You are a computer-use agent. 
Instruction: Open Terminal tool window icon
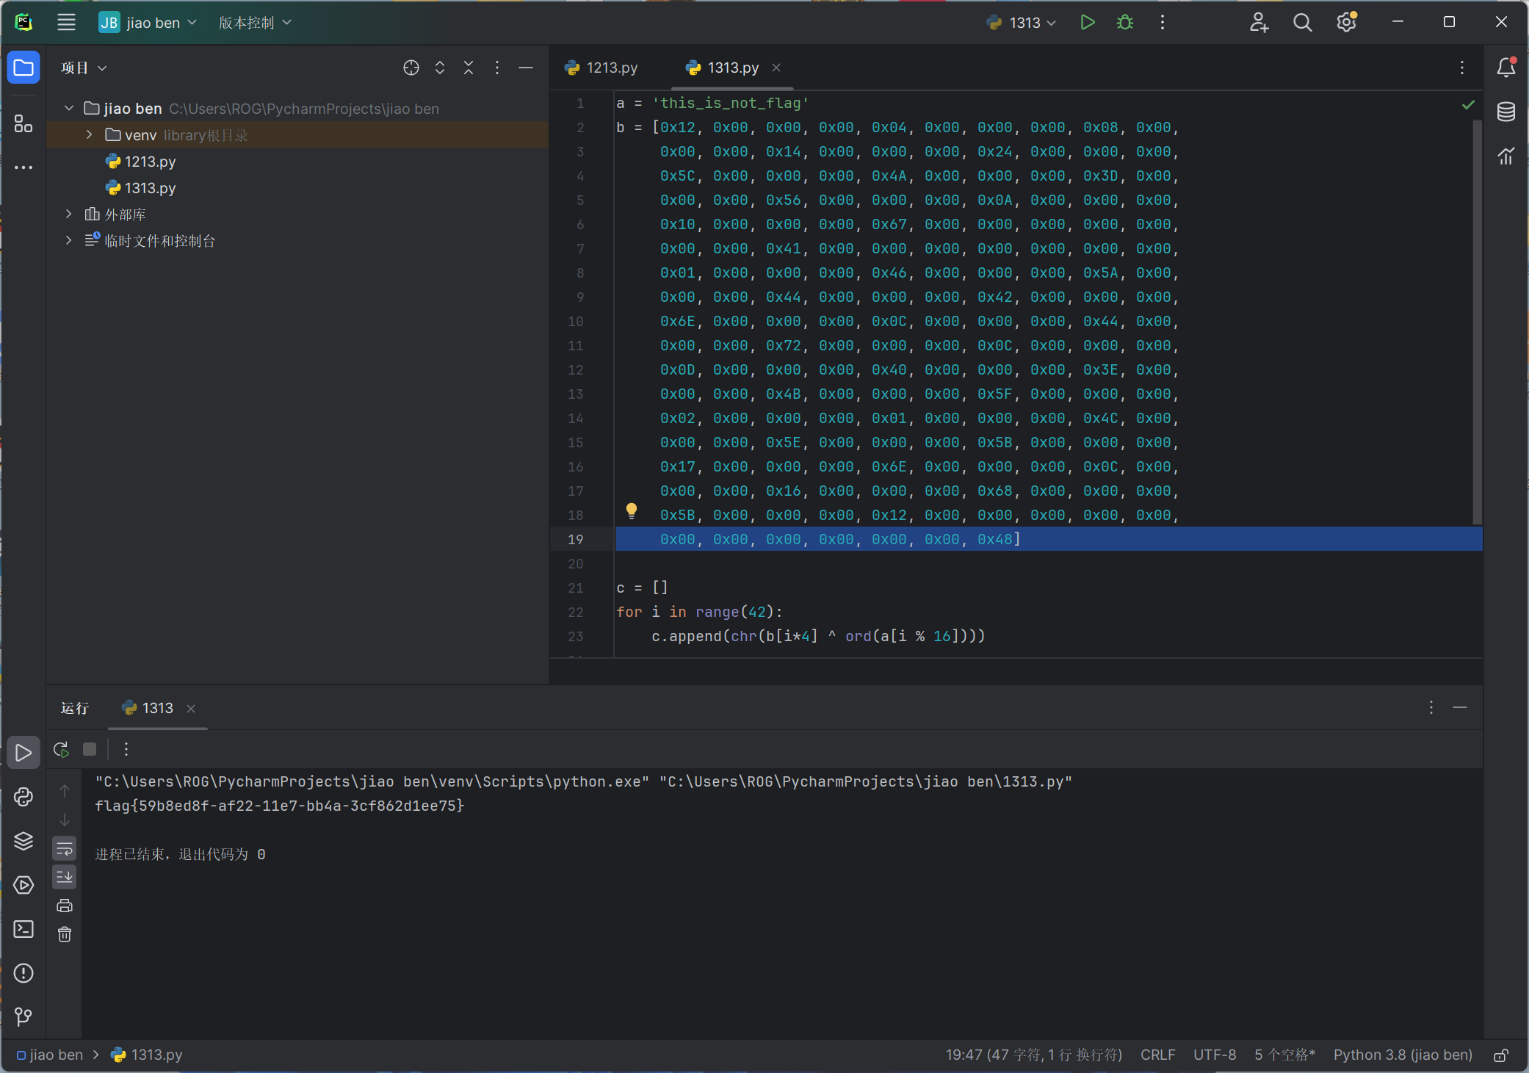coord(24,929)
